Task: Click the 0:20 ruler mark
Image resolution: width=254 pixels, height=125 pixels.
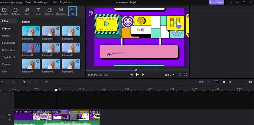Action: [104, 89]
